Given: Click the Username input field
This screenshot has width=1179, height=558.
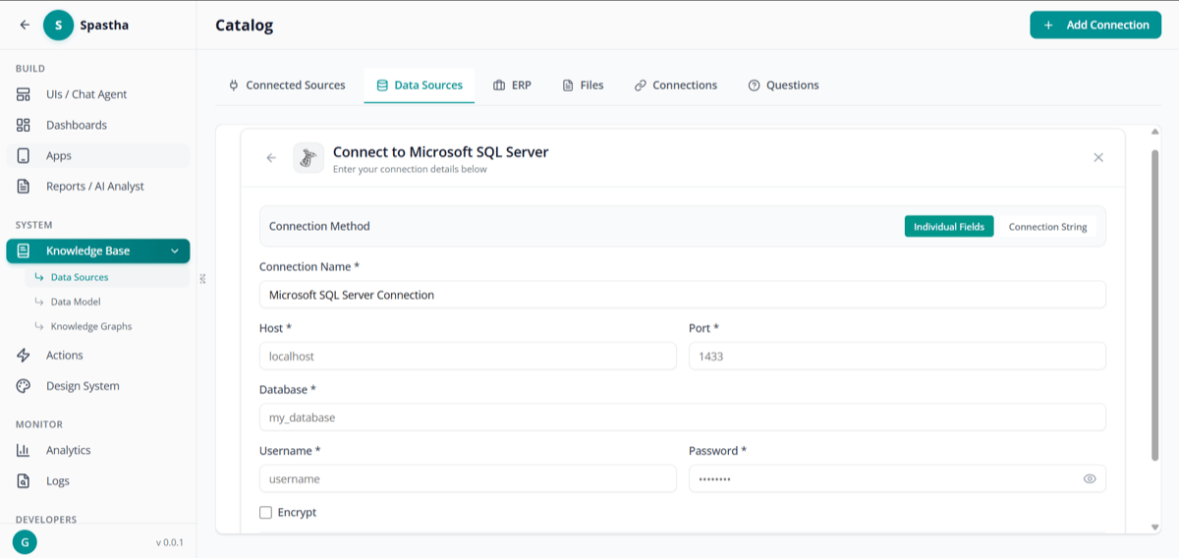Looking at the screenshot, I should 468,478.
